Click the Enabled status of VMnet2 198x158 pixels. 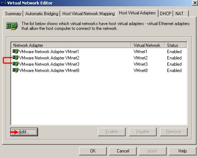click(174, 58)
